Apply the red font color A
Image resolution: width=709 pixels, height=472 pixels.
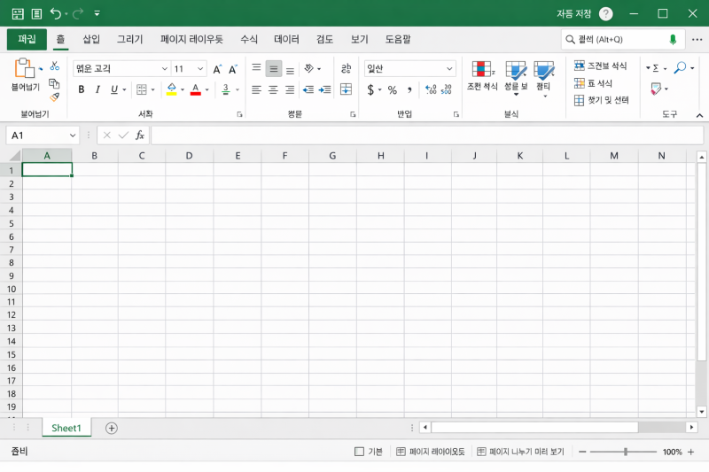click(x=195, y=89)
